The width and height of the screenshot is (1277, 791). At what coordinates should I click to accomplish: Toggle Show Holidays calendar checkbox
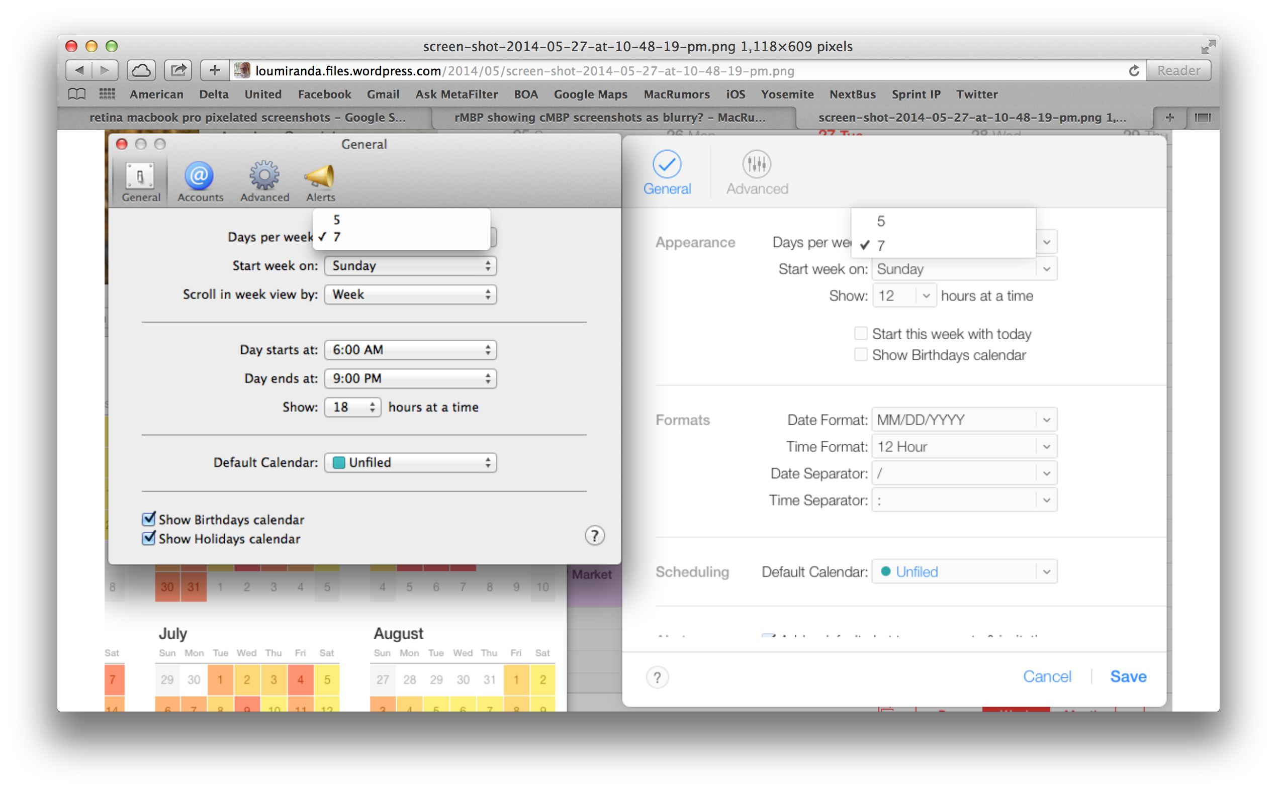tap(149, 538)
